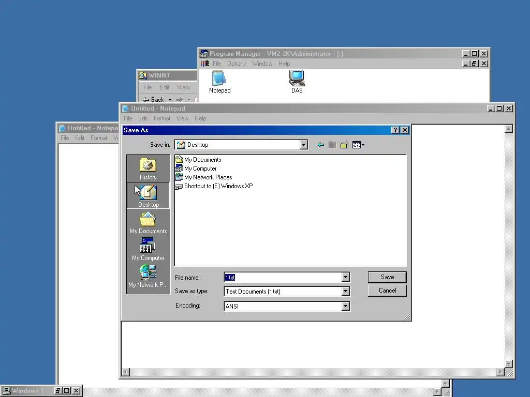The image size is (530, 397).
Task: Click Notepad vertical scrollbar down arrow
Action: 509,363
